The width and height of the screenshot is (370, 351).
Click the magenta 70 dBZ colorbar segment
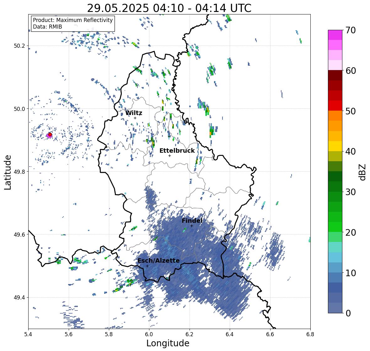(335, 35)
